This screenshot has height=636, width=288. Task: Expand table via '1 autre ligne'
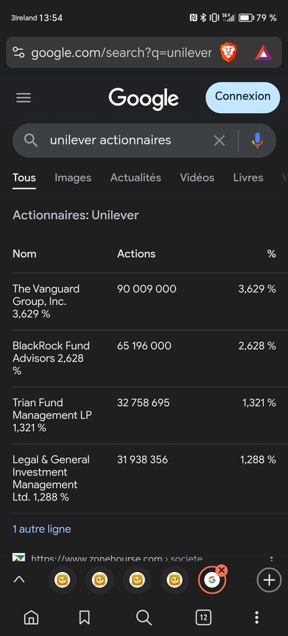(x=42, y=529)
